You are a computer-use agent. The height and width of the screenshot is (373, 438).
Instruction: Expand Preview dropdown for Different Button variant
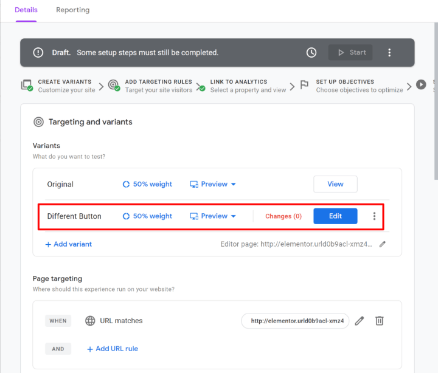pos(213,216)
